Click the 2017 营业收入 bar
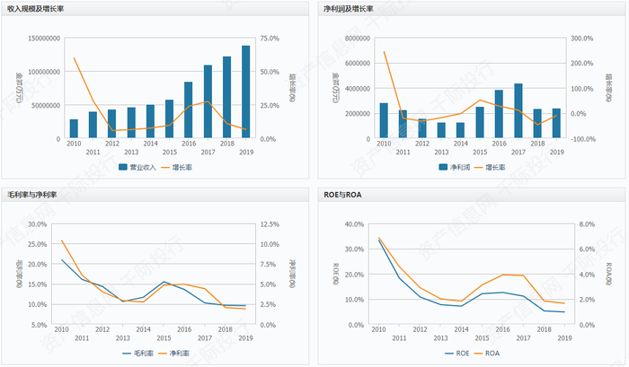Viewport: 629px width, 367px height. 208,101
